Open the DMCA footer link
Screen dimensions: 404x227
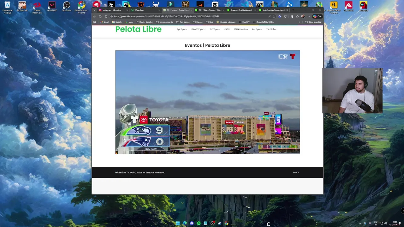[296, 172]
